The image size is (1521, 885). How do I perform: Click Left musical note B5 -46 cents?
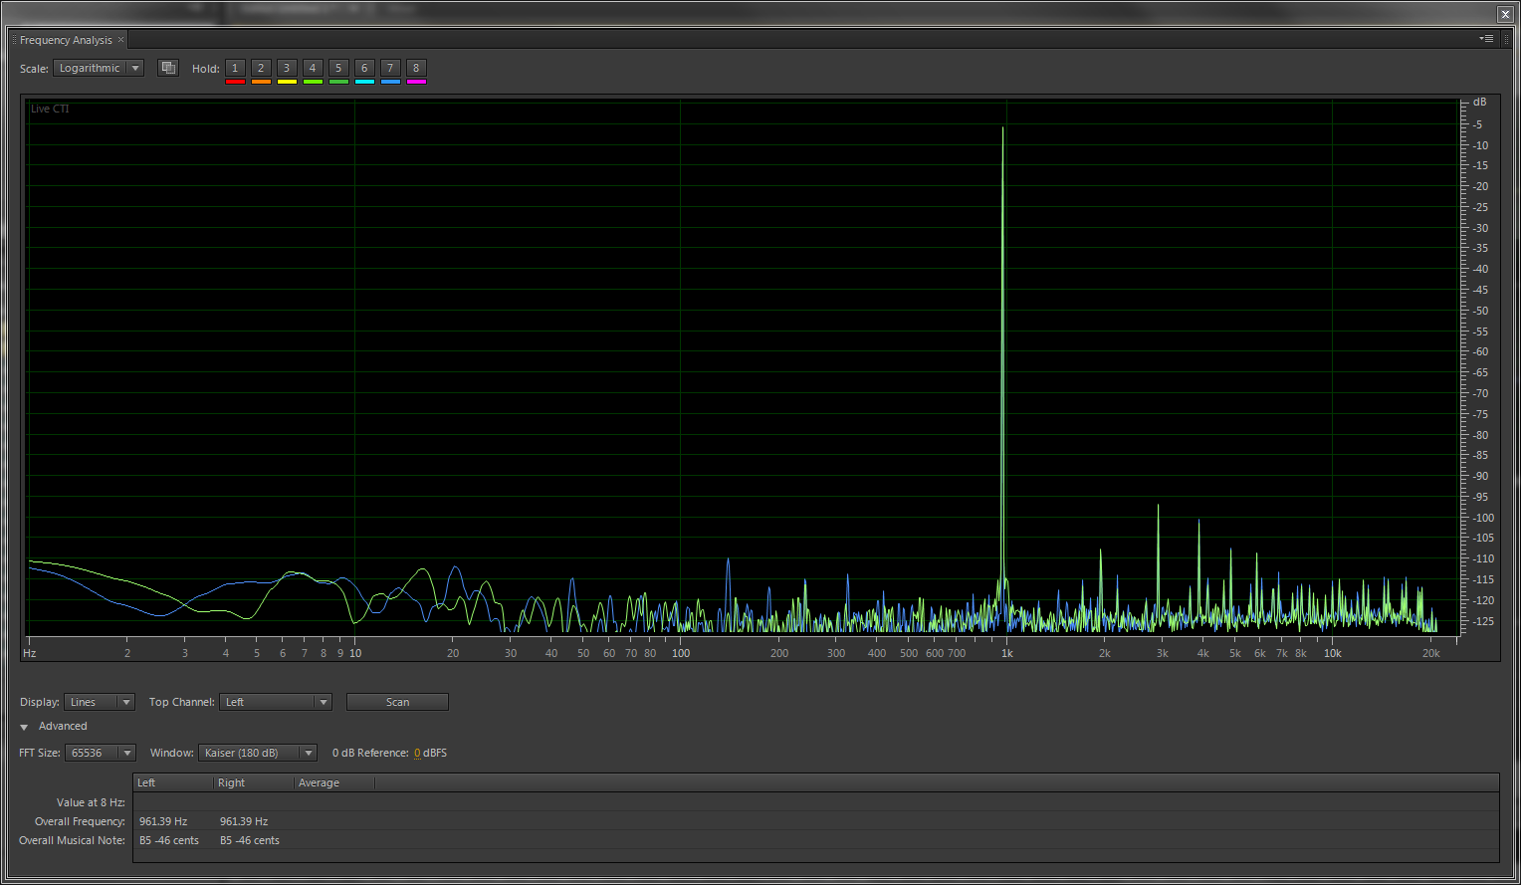tap(169, 840)
